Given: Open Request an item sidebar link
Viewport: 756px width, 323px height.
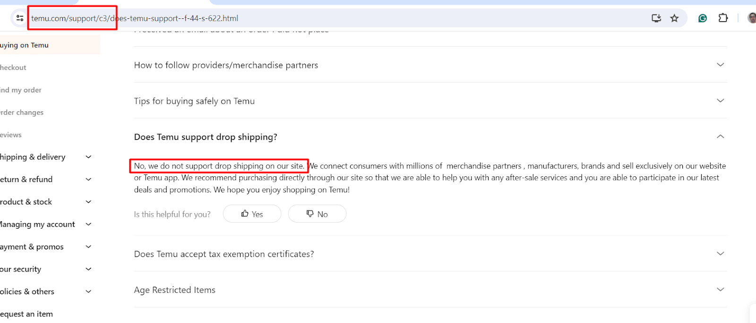Looking at the screenshot, I should pyautogui.click(x=26, y=314).
